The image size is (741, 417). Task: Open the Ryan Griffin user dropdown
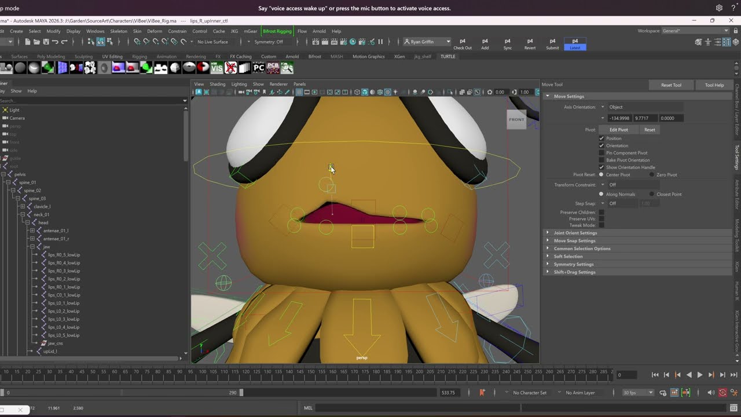coord(427,42)
